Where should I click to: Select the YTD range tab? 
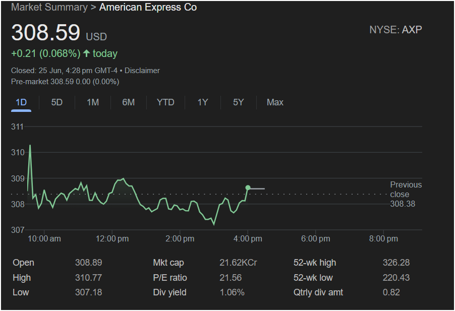pyautogui.click(x=165, y=102)
